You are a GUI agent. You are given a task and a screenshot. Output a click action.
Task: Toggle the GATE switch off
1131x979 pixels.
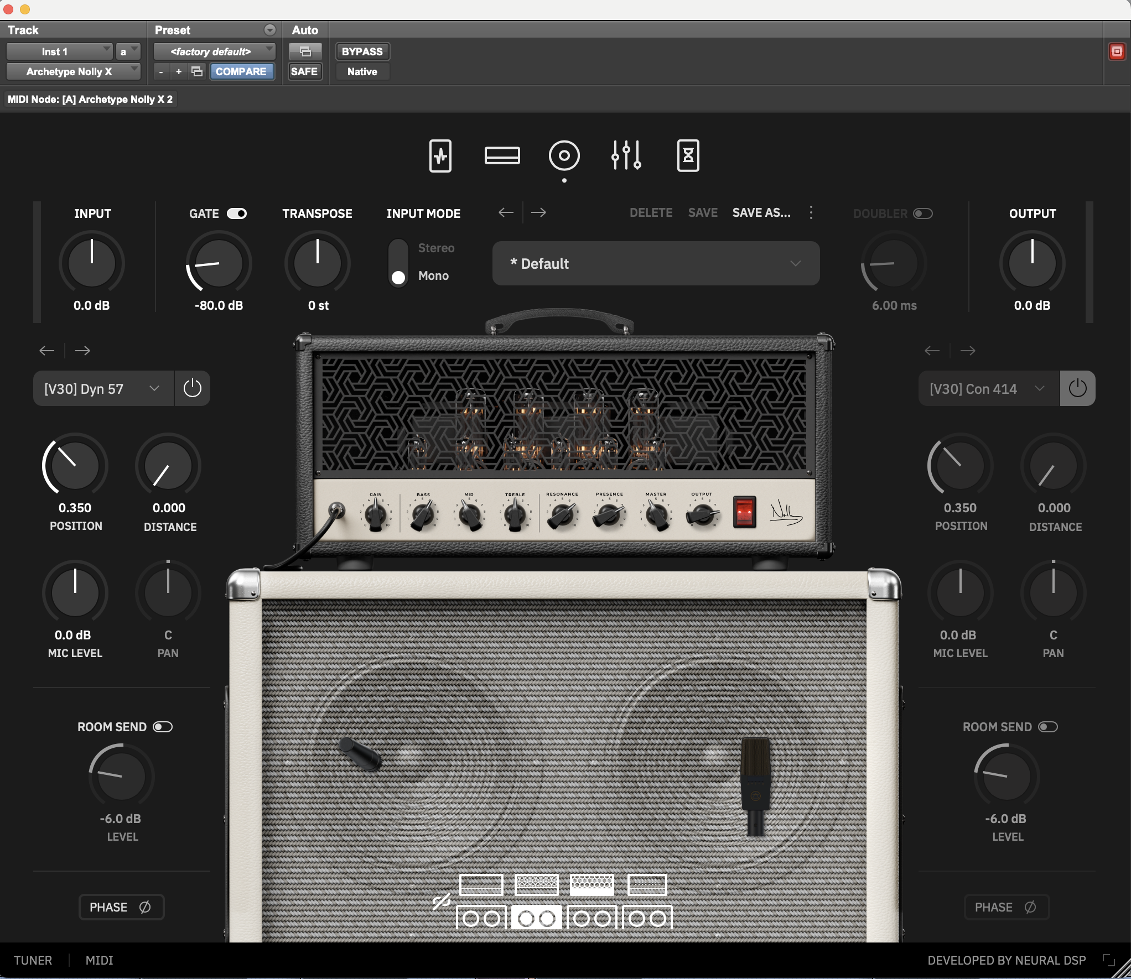[237, 213]
